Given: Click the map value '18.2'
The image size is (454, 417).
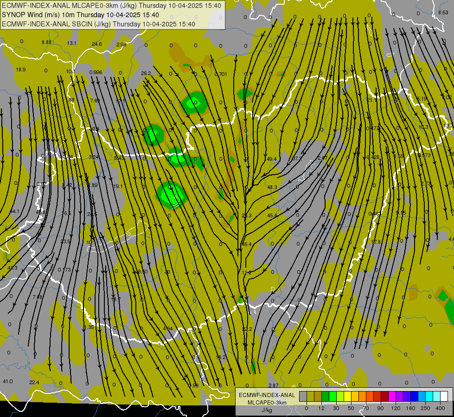Looking at the screenshot, I should (x=221, y=357).
